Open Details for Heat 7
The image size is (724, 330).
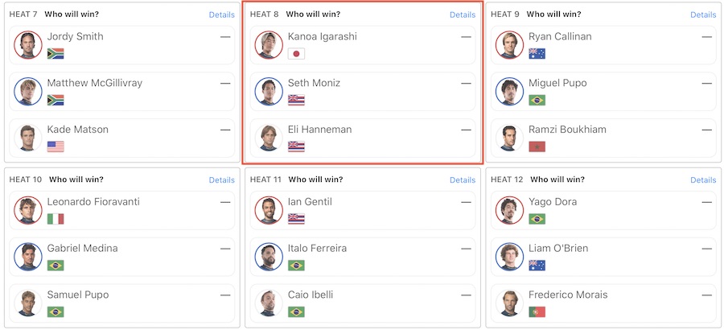point(221,14)
